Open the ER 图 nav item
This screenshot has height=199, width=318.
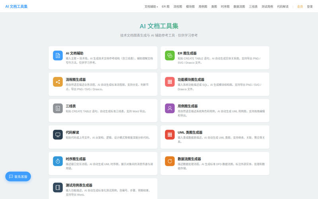click(x=165, y=6)
